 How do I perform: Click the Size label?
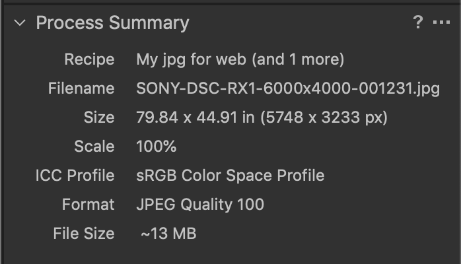tap(99, 117)
